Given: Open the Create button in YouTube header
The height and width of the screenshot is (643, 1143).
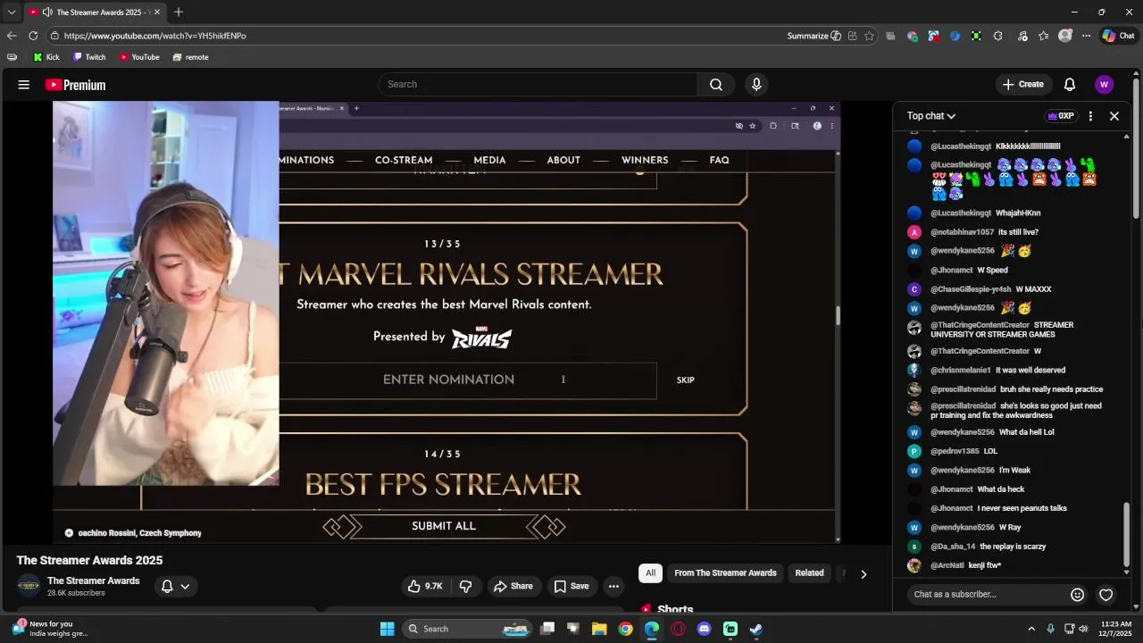Looking at the screenshot, I should [1023, 84].
